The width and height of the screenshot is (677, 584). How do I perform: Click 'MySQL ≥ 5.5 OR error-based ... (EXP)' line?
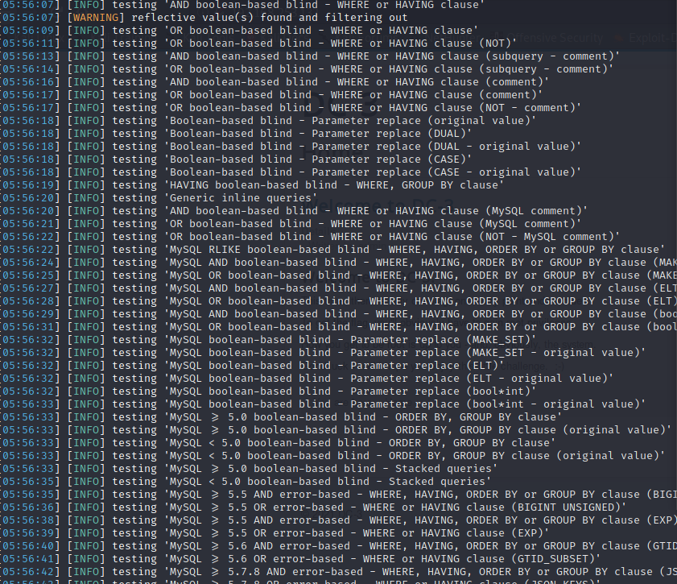tap(275, 533)
